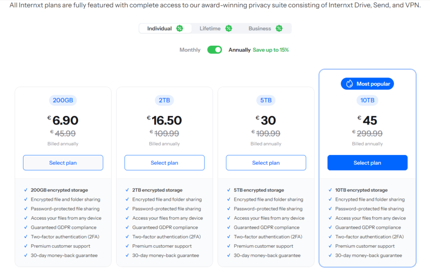
Task: Switch to the Business plans tab
Action: (265, 28)
